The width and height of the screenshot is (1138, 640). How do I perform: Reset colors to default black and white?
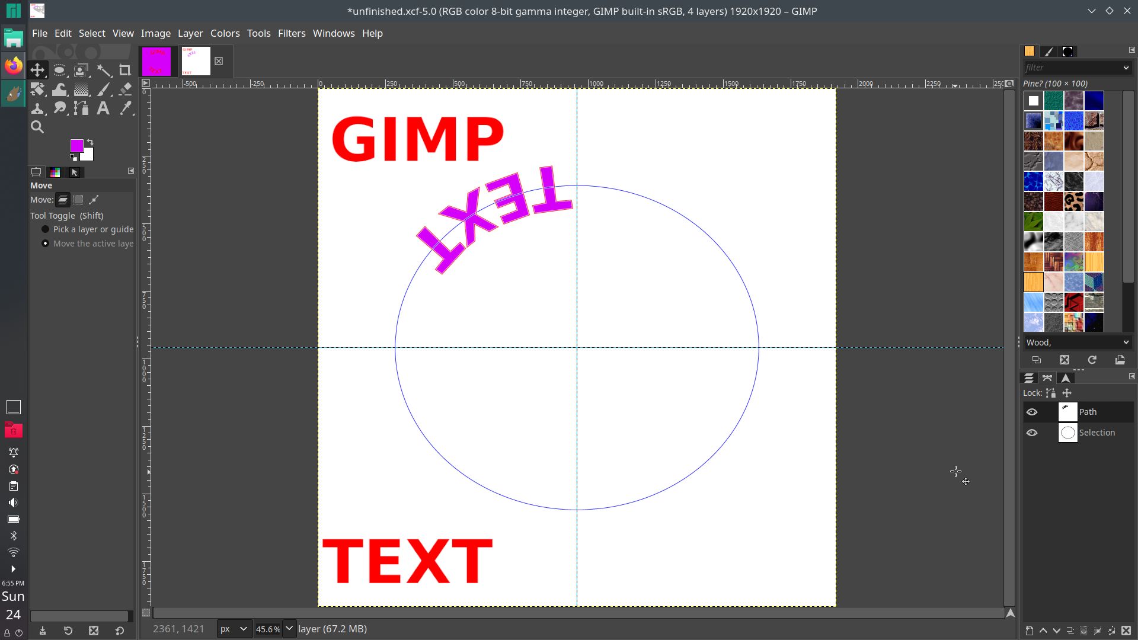pyautogui.click(x=73, y=158)
